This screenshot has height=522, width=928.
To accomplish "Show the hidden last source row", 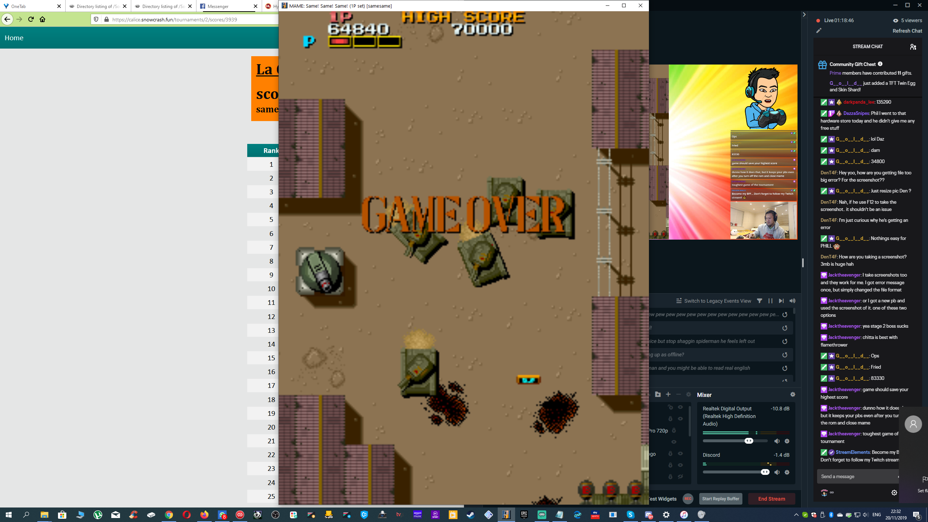I will click(680, 477).
